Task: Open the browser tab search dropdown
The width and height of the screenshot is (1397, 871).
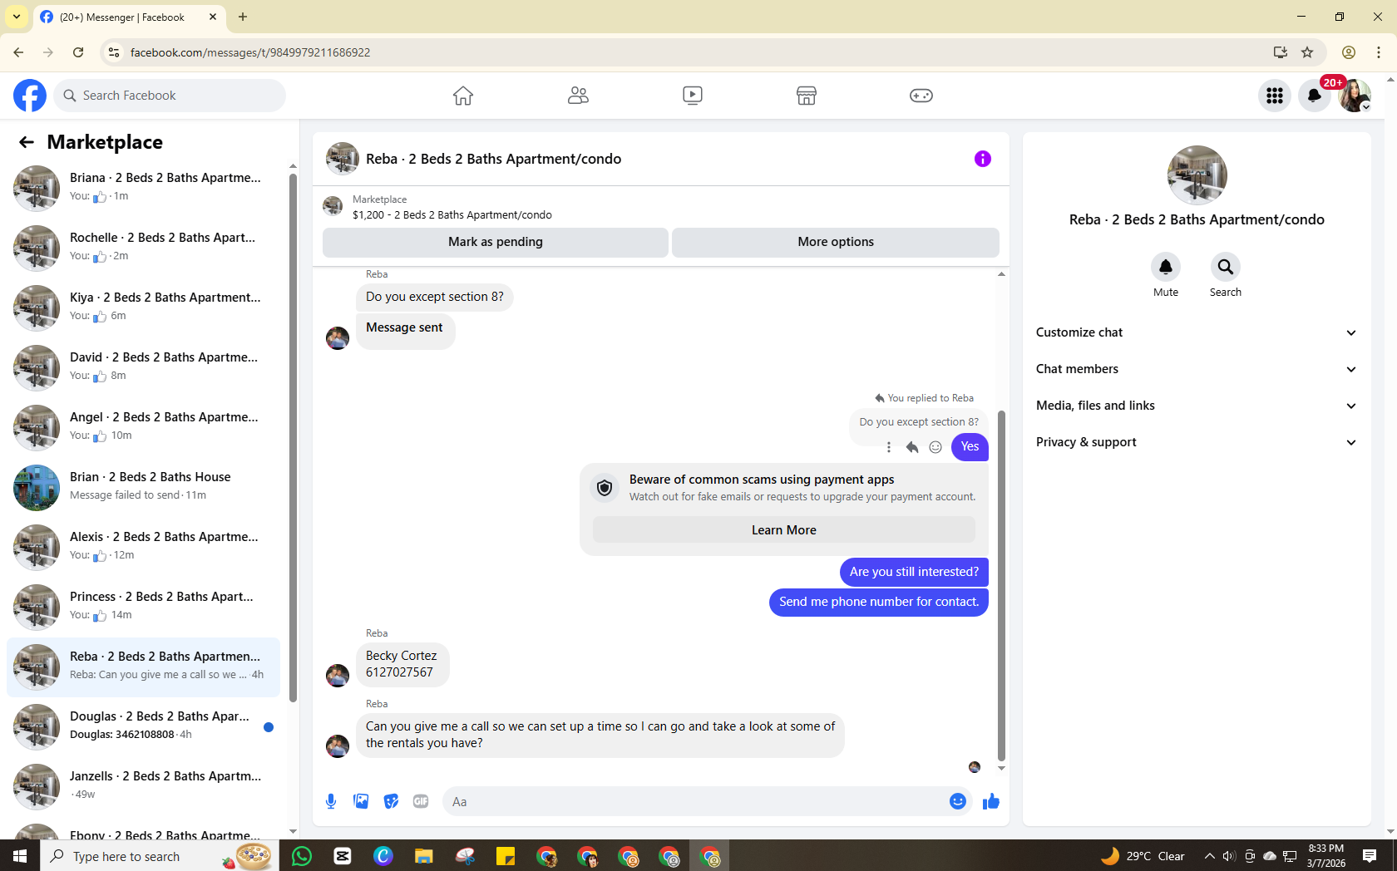Action: point(17,17)
